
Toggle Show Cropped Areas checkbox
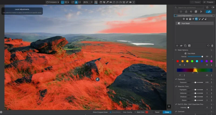(x=92, y=112)
